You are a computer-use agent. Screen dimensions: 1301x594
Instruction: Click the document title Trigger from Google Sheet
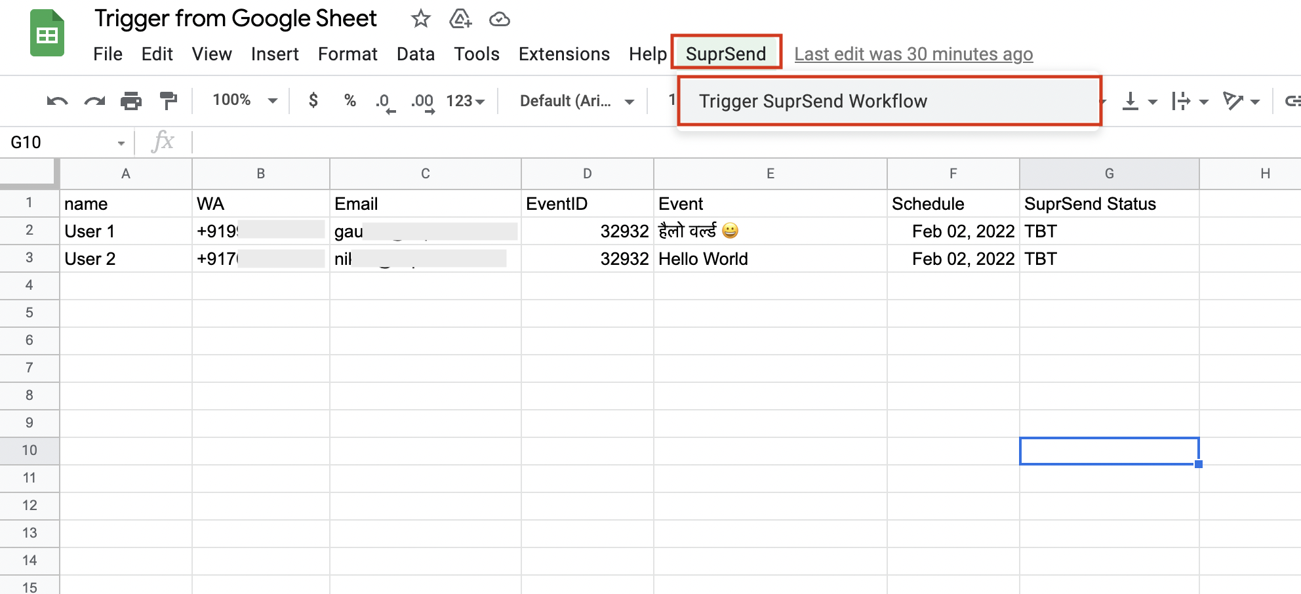pyautogui.click(x=235, y=18)
